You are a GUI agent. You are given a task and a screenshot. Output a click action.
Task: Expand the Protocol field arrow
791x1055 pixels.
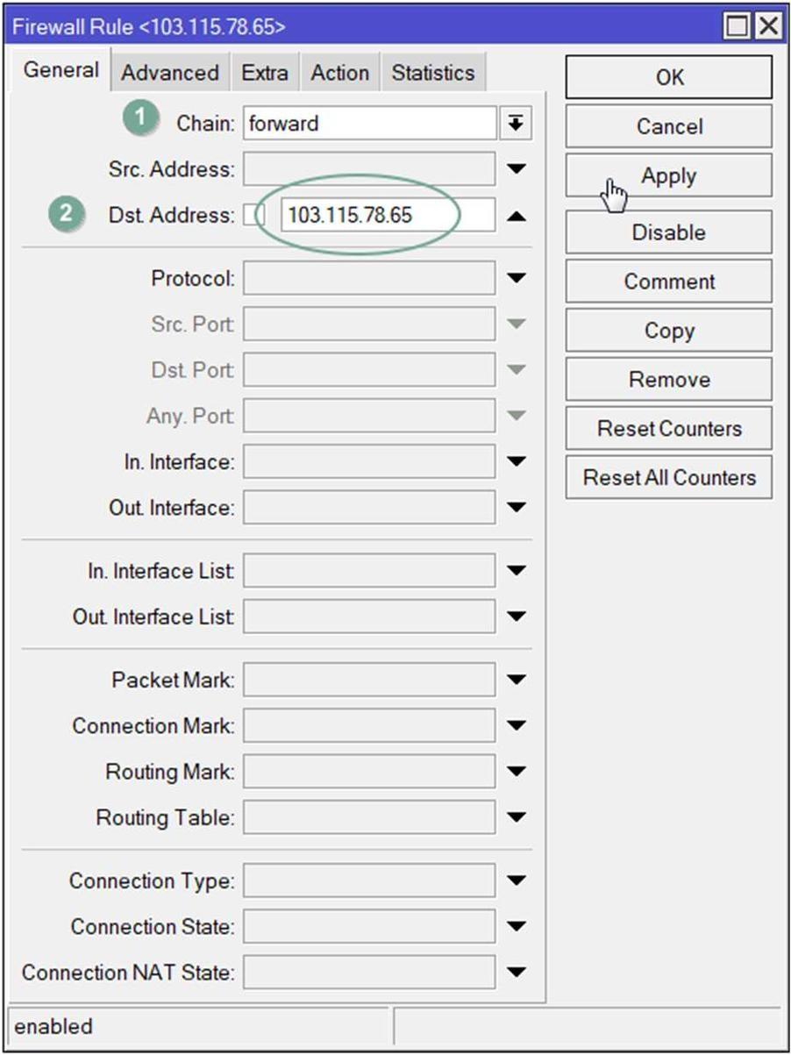pyautogui.click(x=517, y=279)
